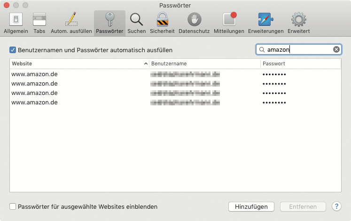Image resolution: width=351 pixels, height=221 pixels.
Task: Sort the list by Website column
Action: coord(79,63)
